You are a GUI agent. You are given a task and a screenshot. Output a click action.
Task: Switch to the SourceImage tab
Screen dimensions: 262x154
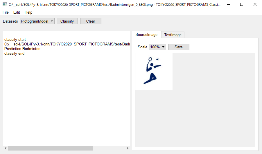point(146,35)
